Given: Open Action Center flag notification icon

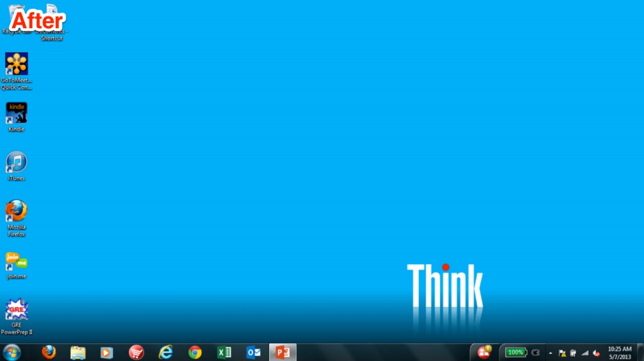Looking at the screenshot, I should pos(562,353).
